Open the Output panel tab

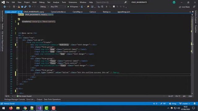[39, 99]
